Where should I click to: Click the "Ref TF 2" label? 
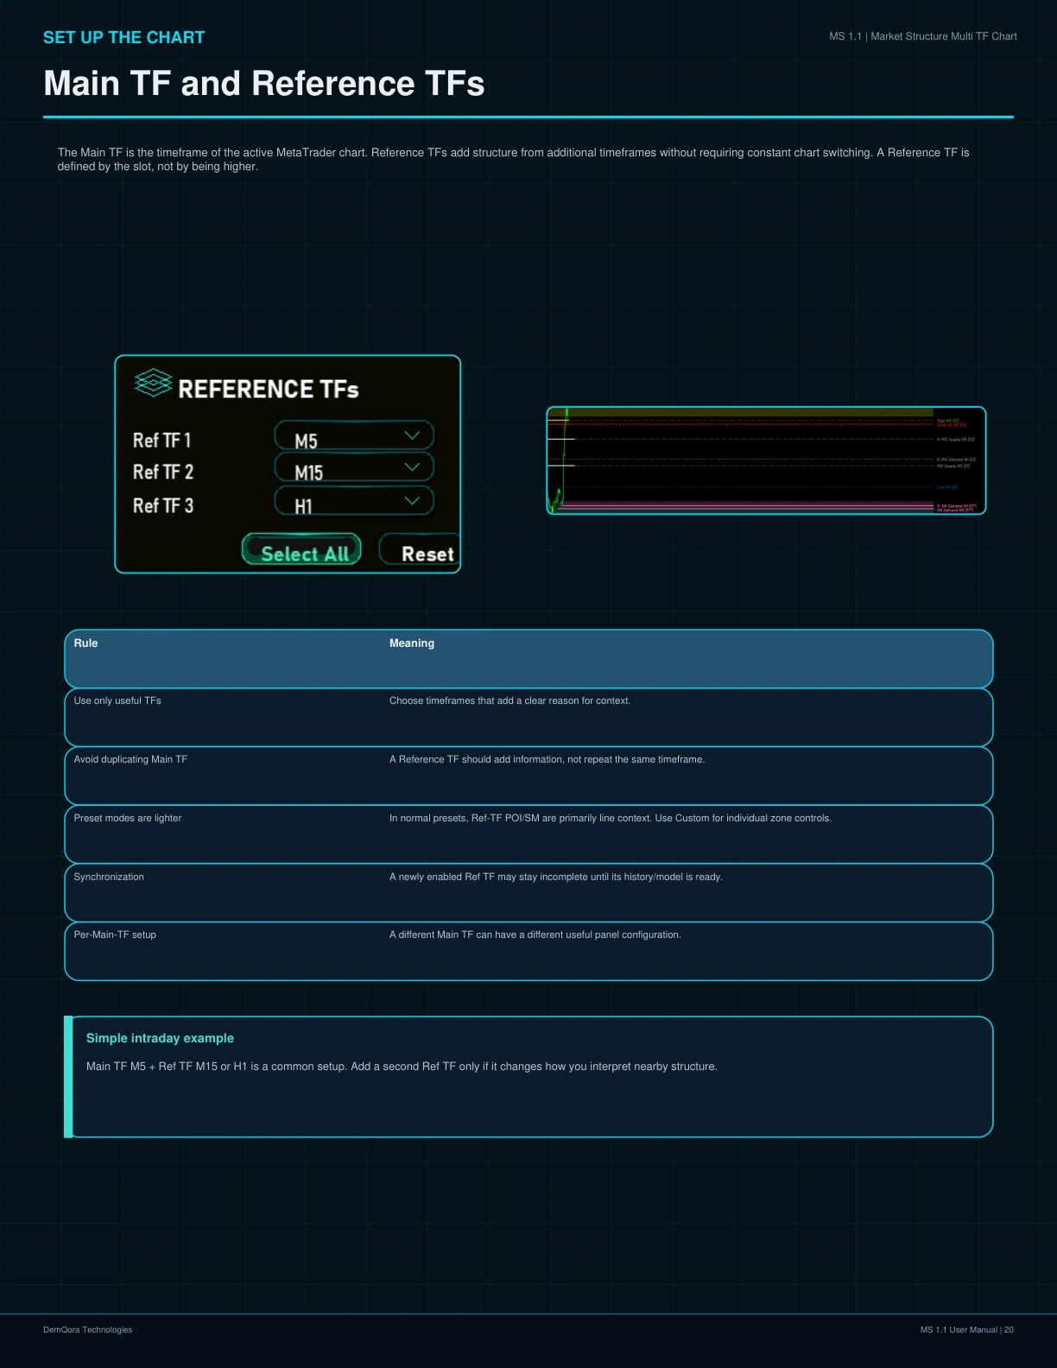coord(163,472)
